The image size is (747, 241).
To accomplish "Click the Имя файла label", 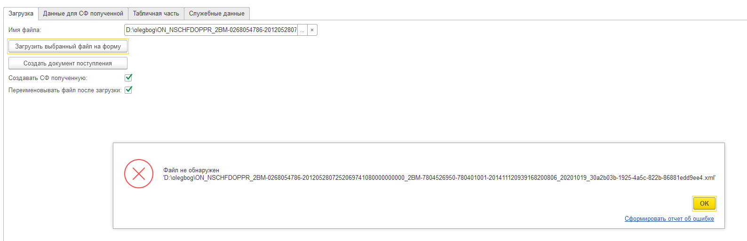I will [25, 30].
